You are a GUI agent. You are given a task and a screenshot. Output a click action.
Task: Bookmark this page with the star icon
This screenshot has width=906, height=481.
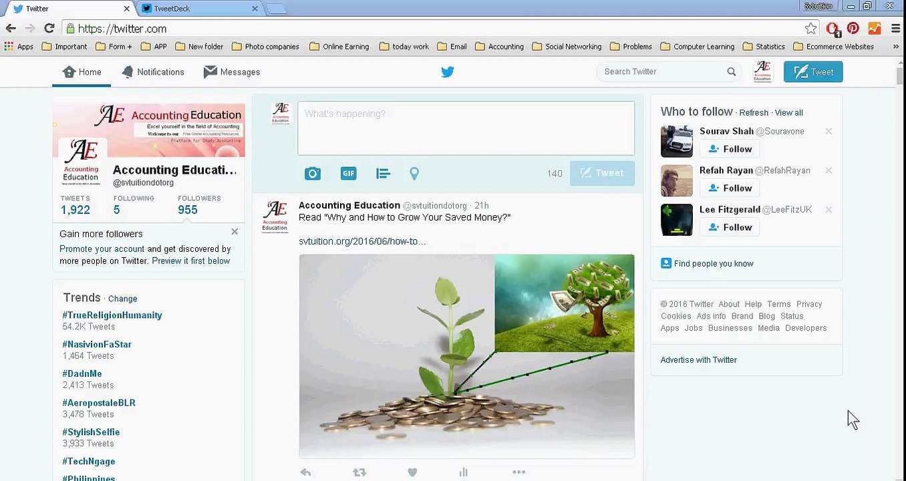click(810, 29)
